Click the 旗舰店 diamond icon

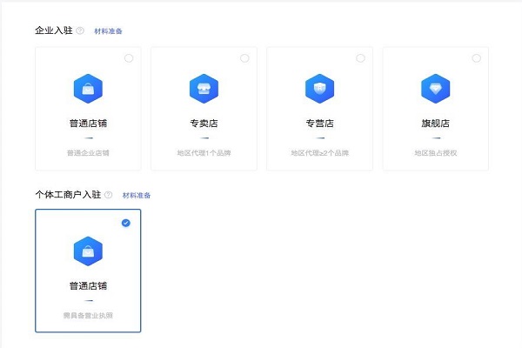click(x=435, y=89)
